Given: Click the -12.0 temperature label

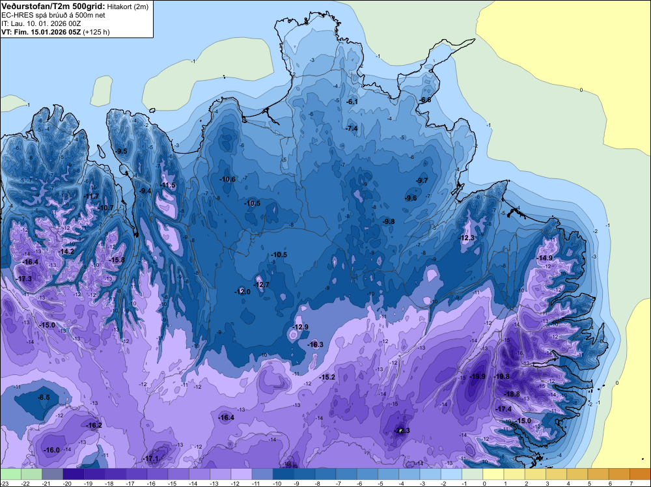Looking at the screenshot, I should (x=242, y=292).
